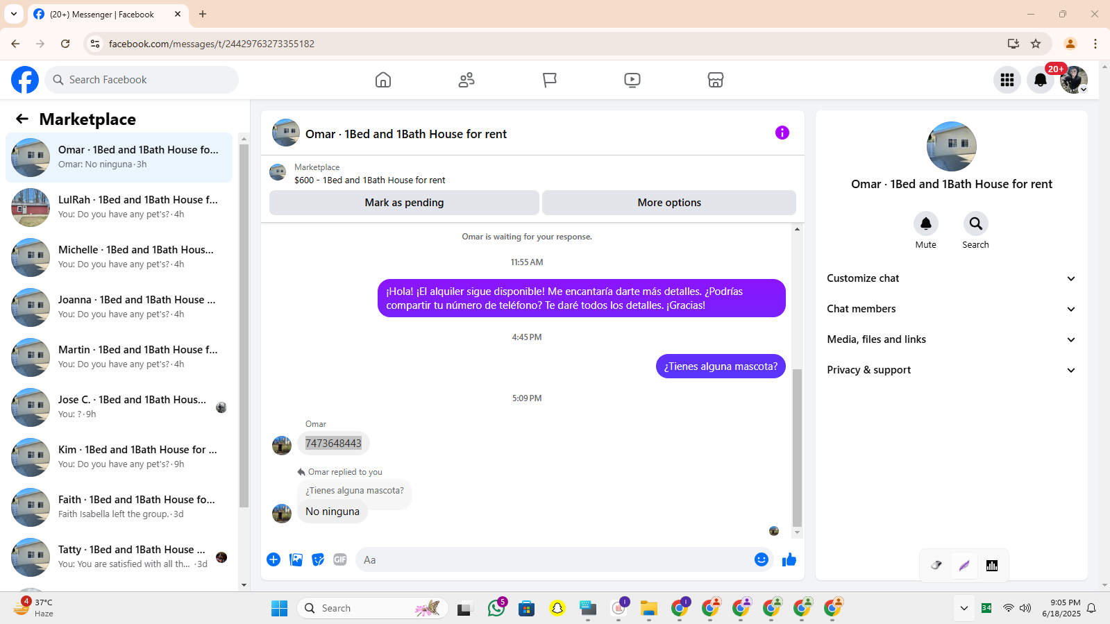Select the Messenger Facebook browser tab

pos(108,14)
